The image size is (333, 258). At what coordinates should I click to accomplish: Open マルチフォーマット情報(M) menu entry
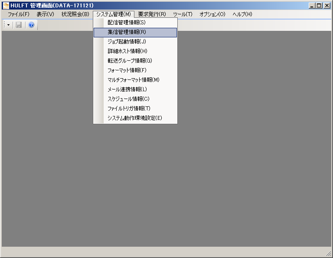(135, 80)
